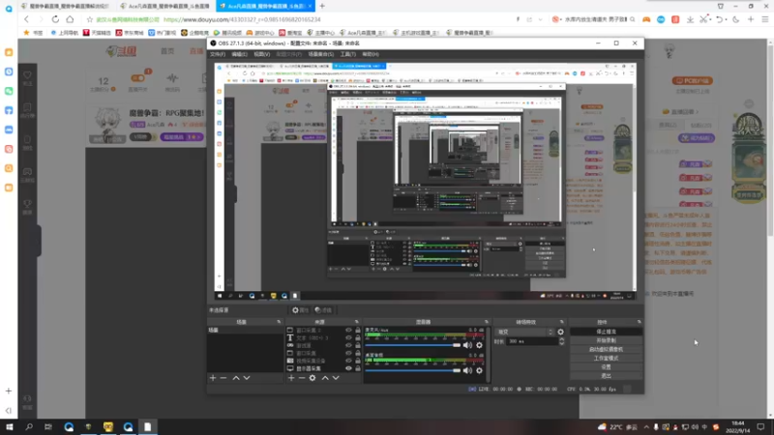Open the OBS Settings button
This screenshot has width=774, height=435.
tap(607, 367)
